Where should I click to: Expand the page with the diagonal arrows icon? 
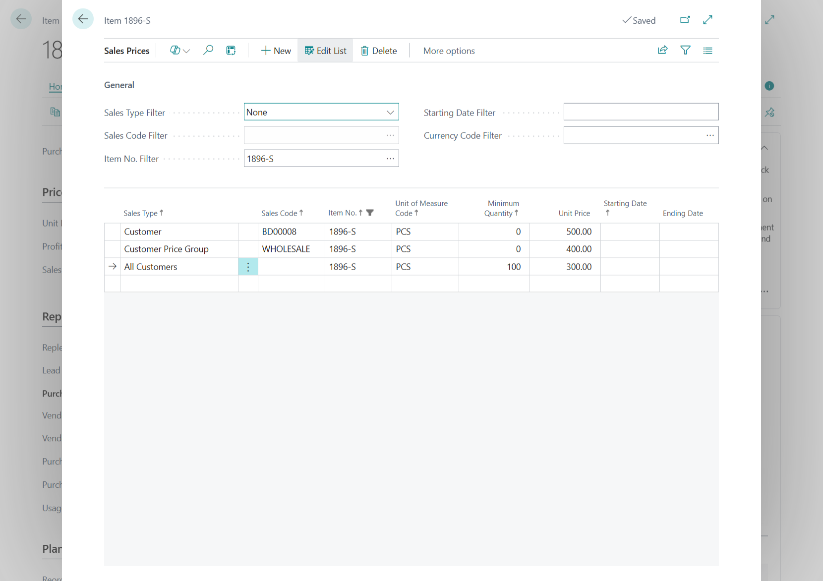pyautogui.click(x=707, y=20)
